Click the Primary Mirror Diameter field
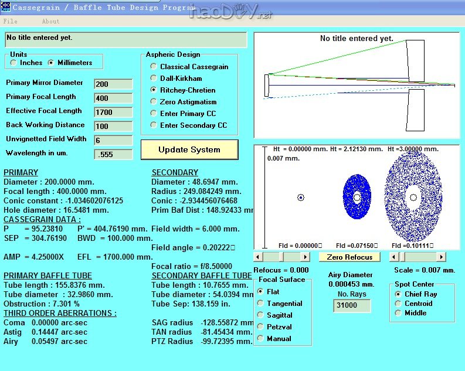Viewport: 465px width, 371px height. click(113, 84)
